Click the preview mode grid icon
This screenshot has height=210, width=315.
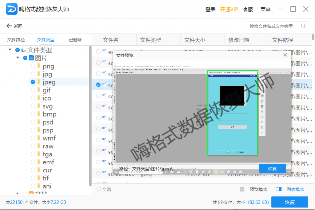click(x=242, y=189)
